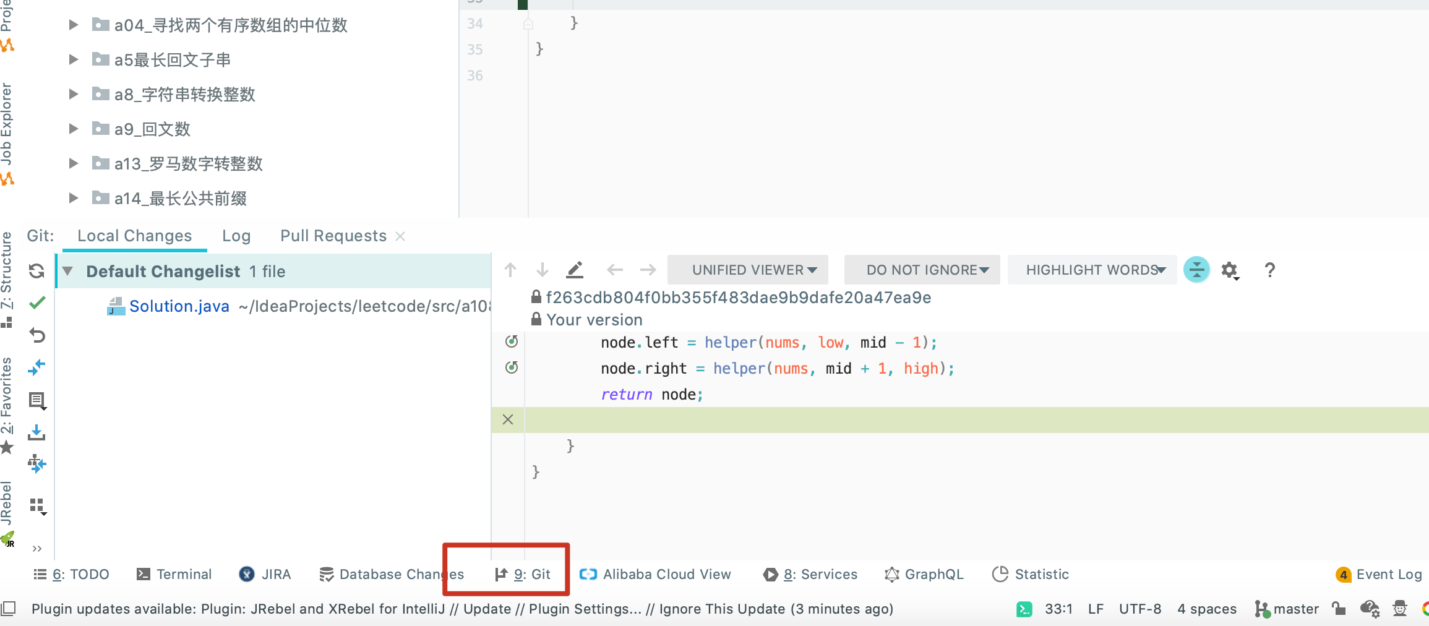Viewport: 1429px width, 626px height.
Task: Commit changes via the green checkmark icon
Action: pyautogui.click(x=36, y=303)
